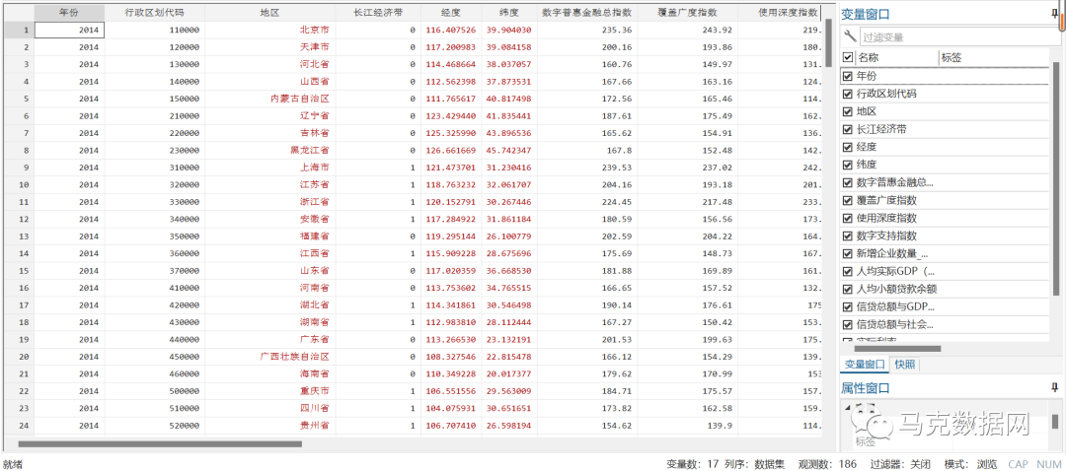
Task: Uncheck the 数字支持指数 variable
Action: pos(847,235)
